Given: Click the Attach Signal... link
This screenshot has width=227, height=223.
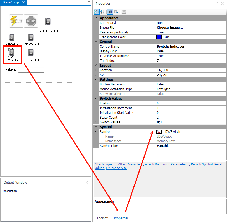Looking at the screenshot, I should tap(106, 164).
